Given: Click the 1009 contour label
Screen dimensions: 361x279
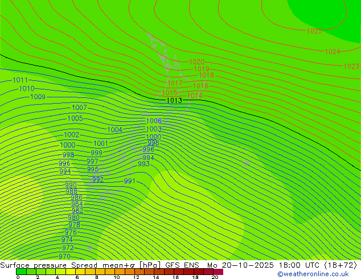Looking at the screenshot, I should tap(38, 97).
